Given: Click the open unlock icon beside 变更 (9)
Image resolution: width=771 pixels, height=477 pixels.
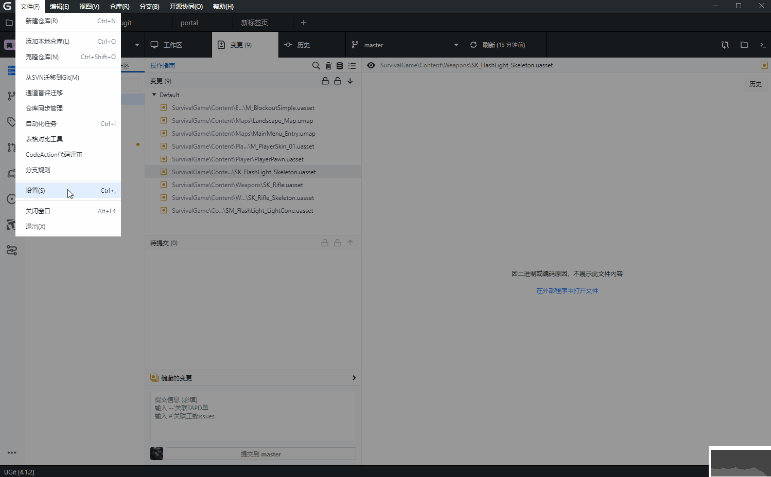Looking at the screenshot, I should coord(338,81).
